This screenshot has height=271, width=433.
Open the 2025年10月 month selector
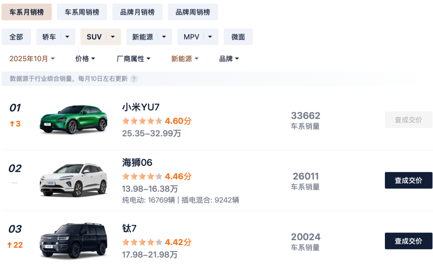pos(32,59)
